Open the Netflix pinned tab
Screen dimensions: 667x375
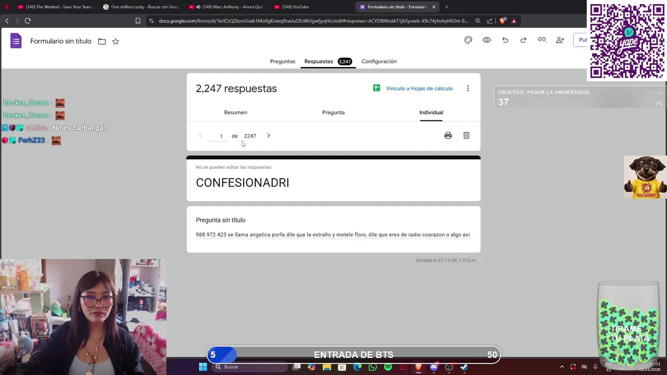(7, 7)
